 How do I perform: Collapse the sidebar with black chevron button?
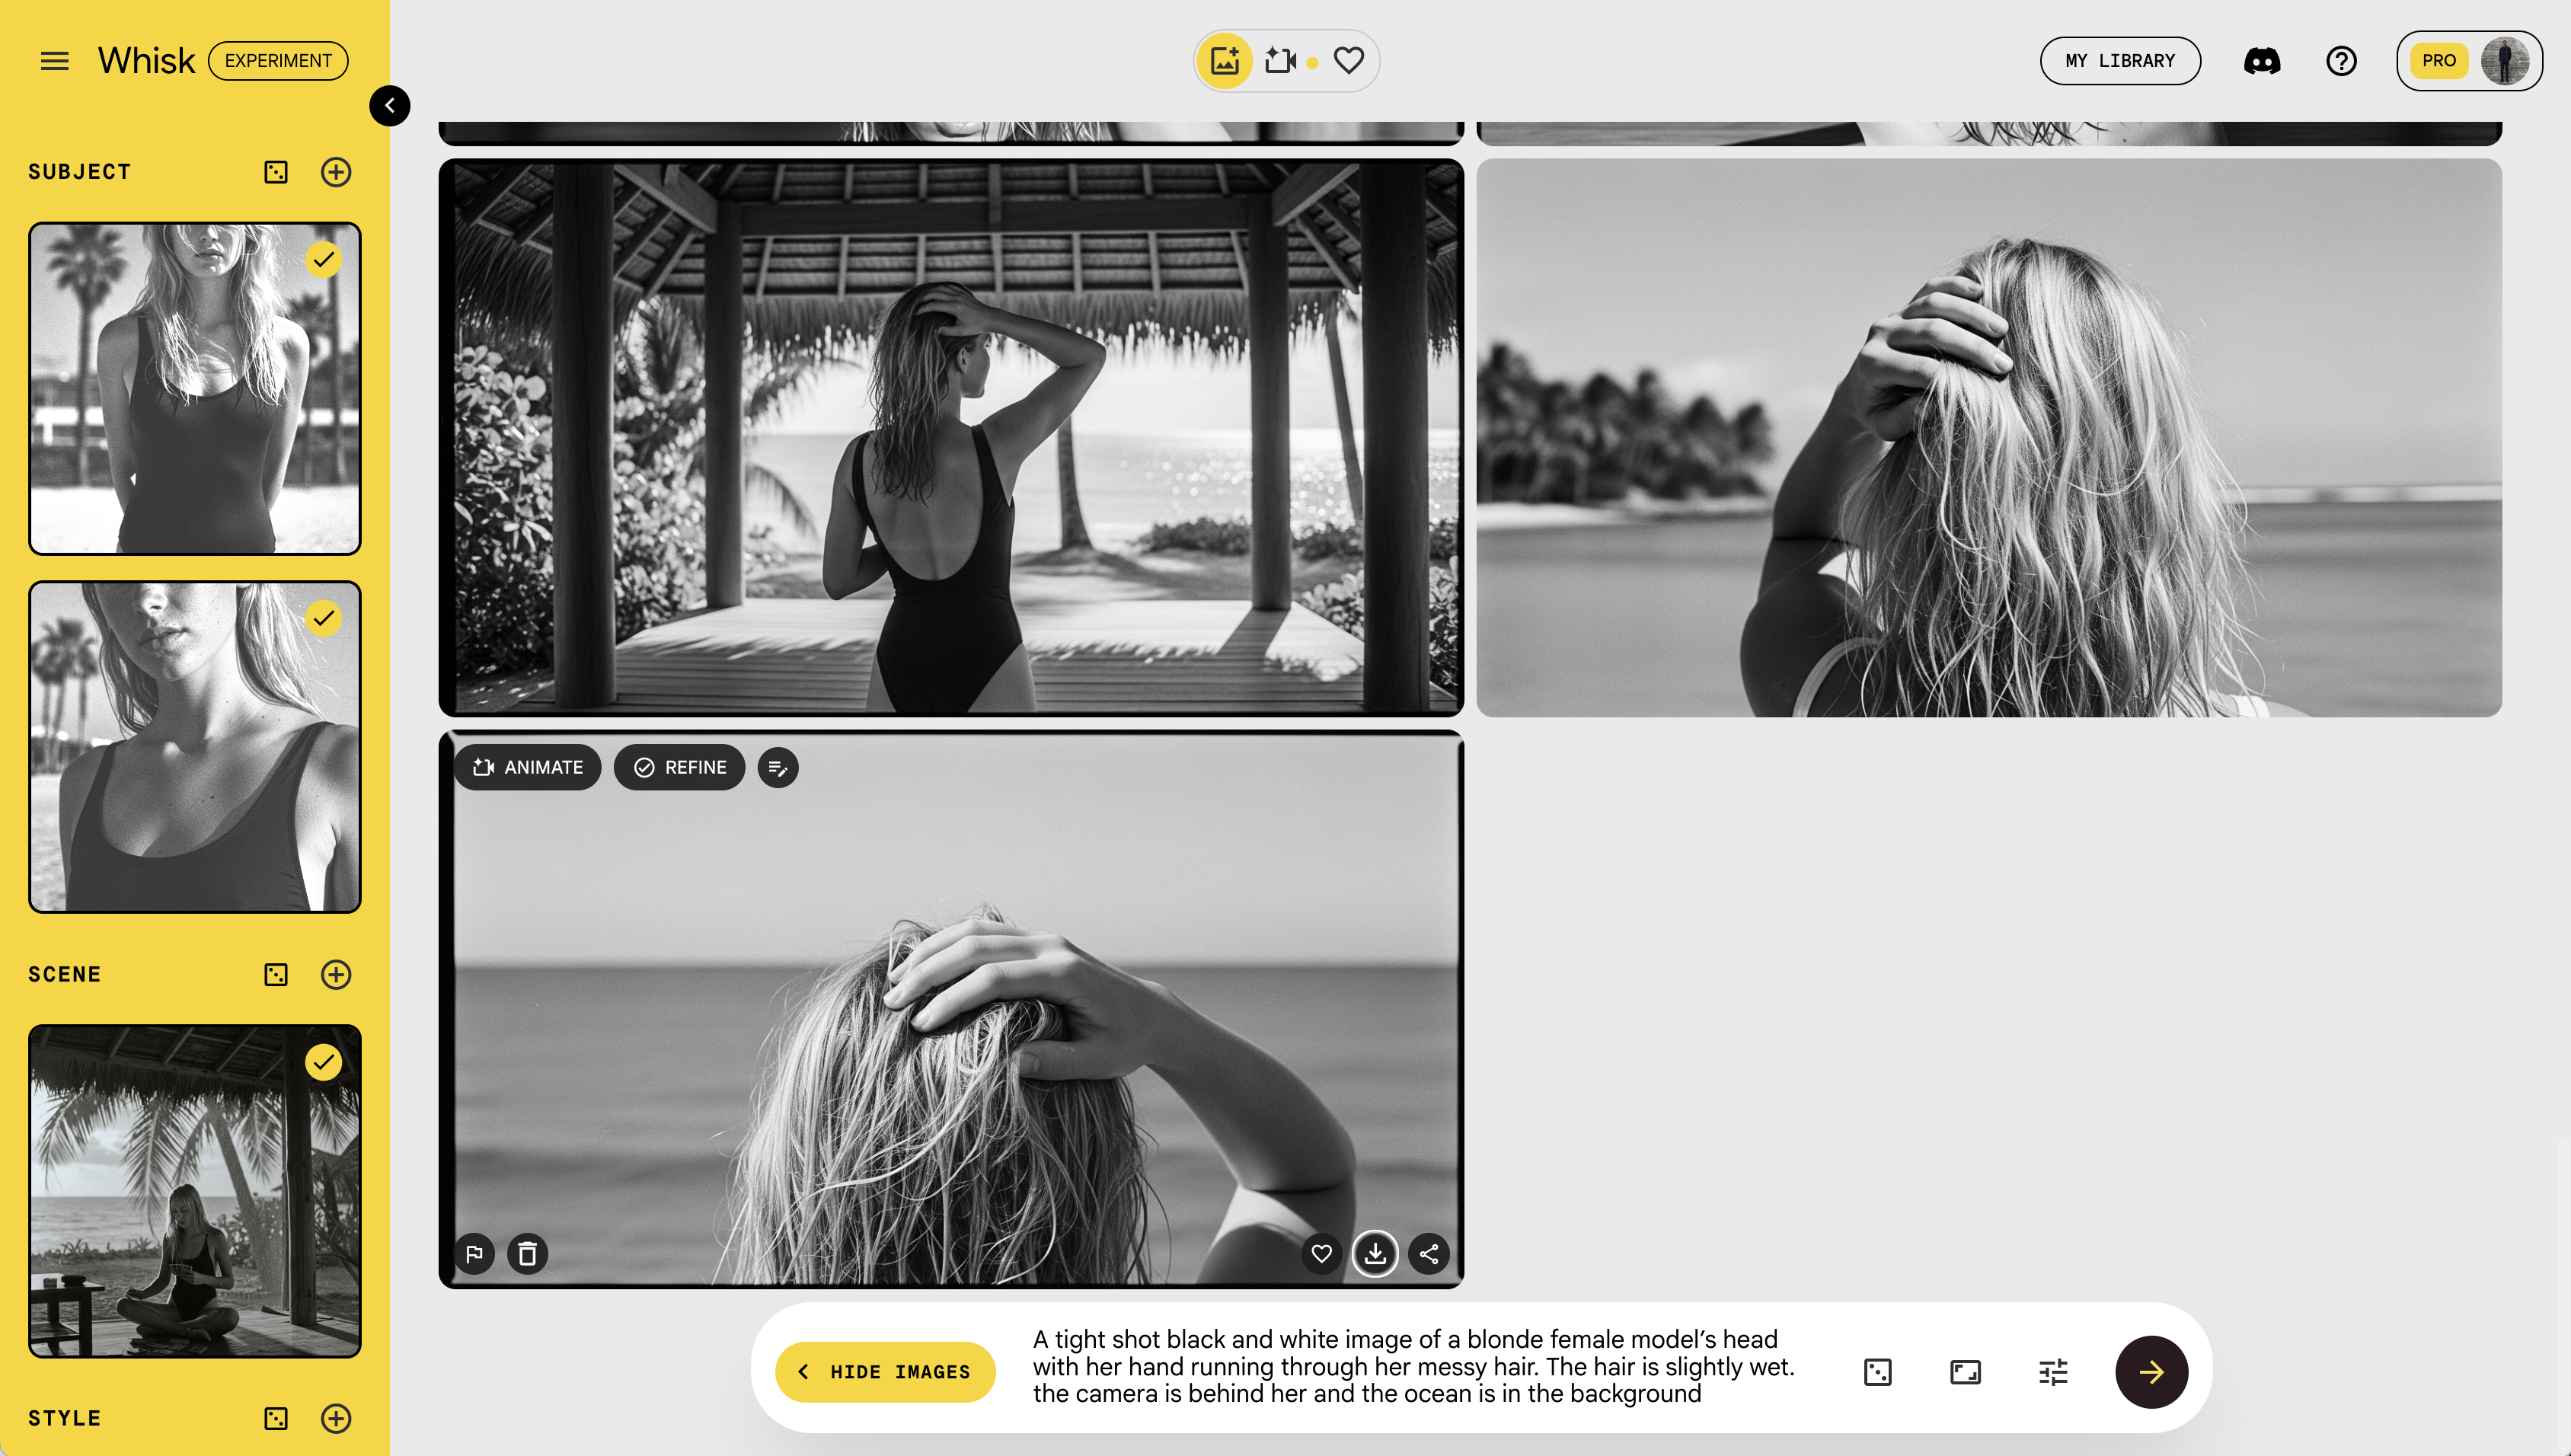pyautogui.click(x=389, y=105)
